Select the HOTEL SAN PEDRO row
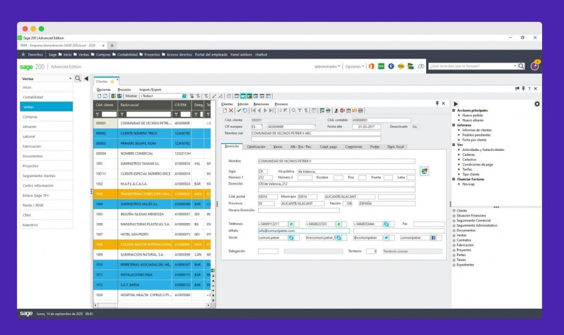 click(x=152, y=234)
